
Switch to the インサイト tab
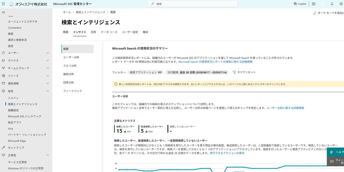point(79,32)
